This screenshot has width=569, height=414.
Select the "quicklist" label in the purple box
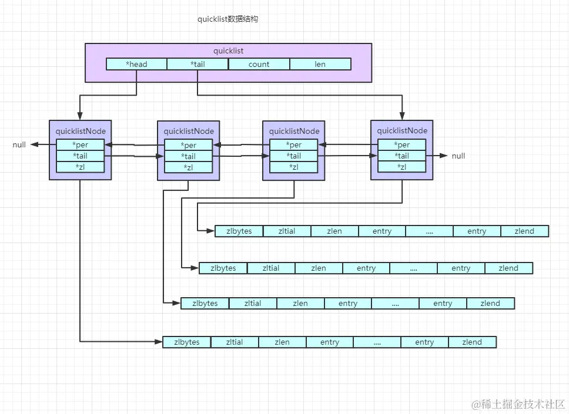(228, 51)
